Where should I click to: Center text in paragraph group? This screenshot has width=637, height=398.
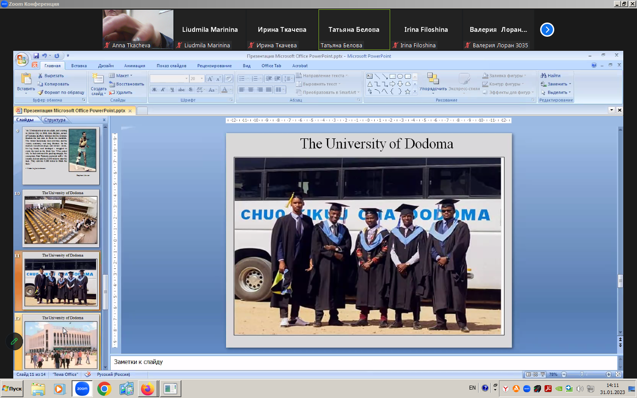point(251,89)
